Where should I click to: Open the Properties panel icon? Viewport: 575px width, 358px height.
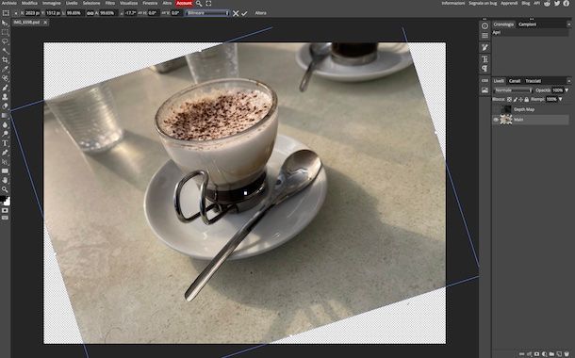click(485, 36)
